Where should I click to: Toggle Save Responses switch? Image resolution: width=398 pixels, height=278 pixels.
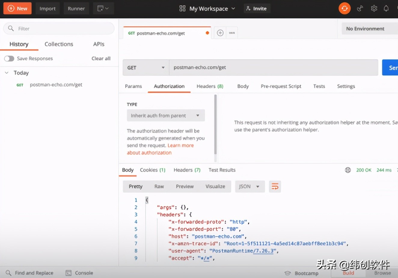click(x=9, y=59)
